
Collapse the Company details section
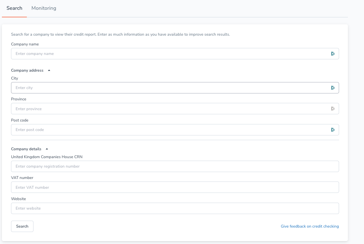tap(47, 148)
